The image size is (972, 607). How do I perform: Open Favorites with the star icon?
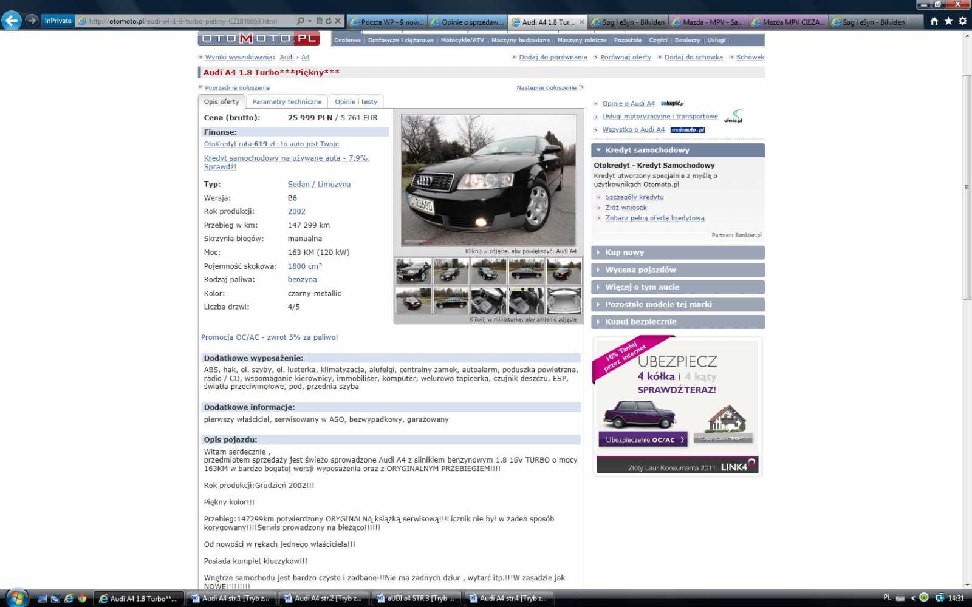[948, 21]
